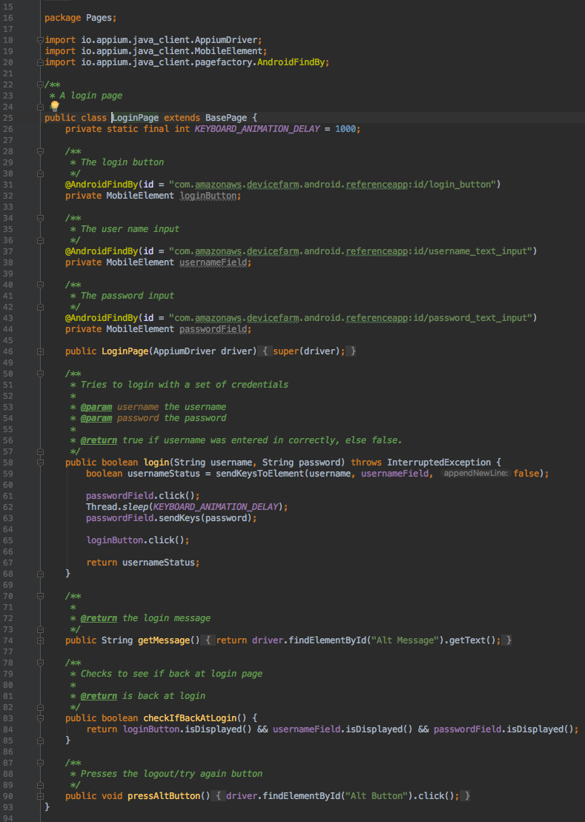The height and width of the screenshot is (822, 585).
Task: Click 'InterruptedException' in the throws clause
Action: pyautogui.click(x=439, y=463)
